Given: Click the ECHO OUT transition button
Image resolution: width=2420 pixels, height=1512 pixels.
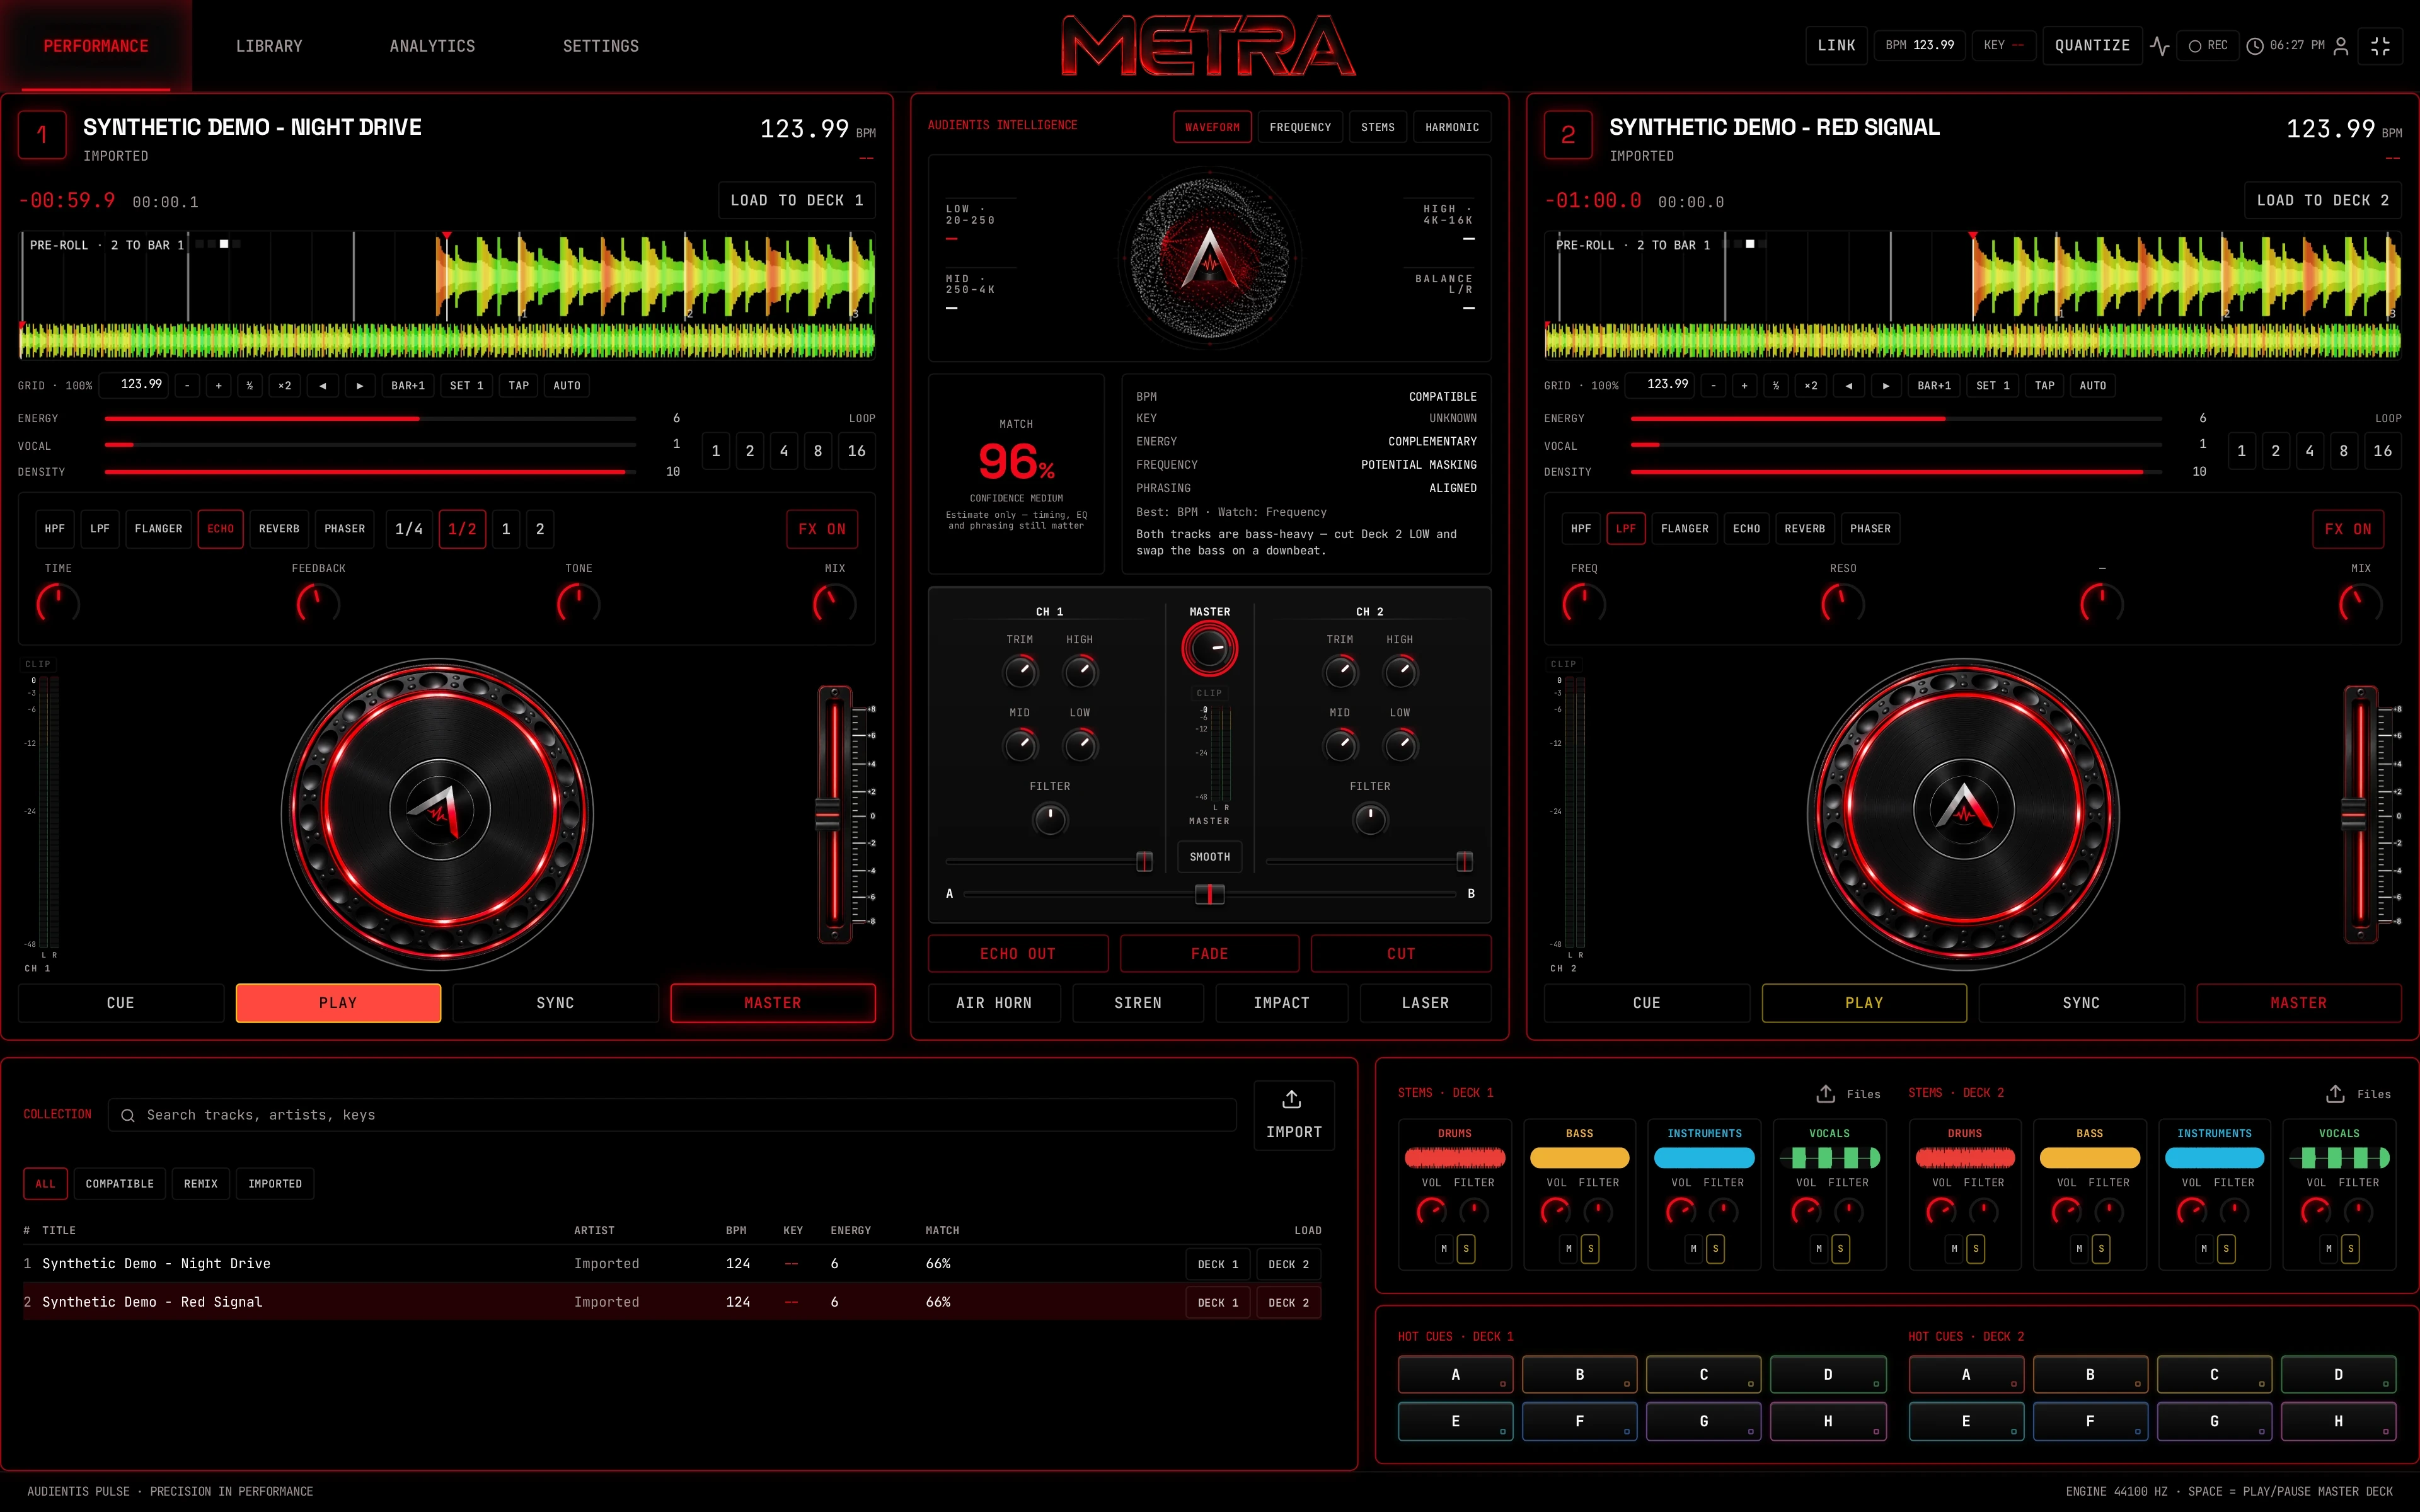Looking at the screenshot, I should (x=1018, y=954).
